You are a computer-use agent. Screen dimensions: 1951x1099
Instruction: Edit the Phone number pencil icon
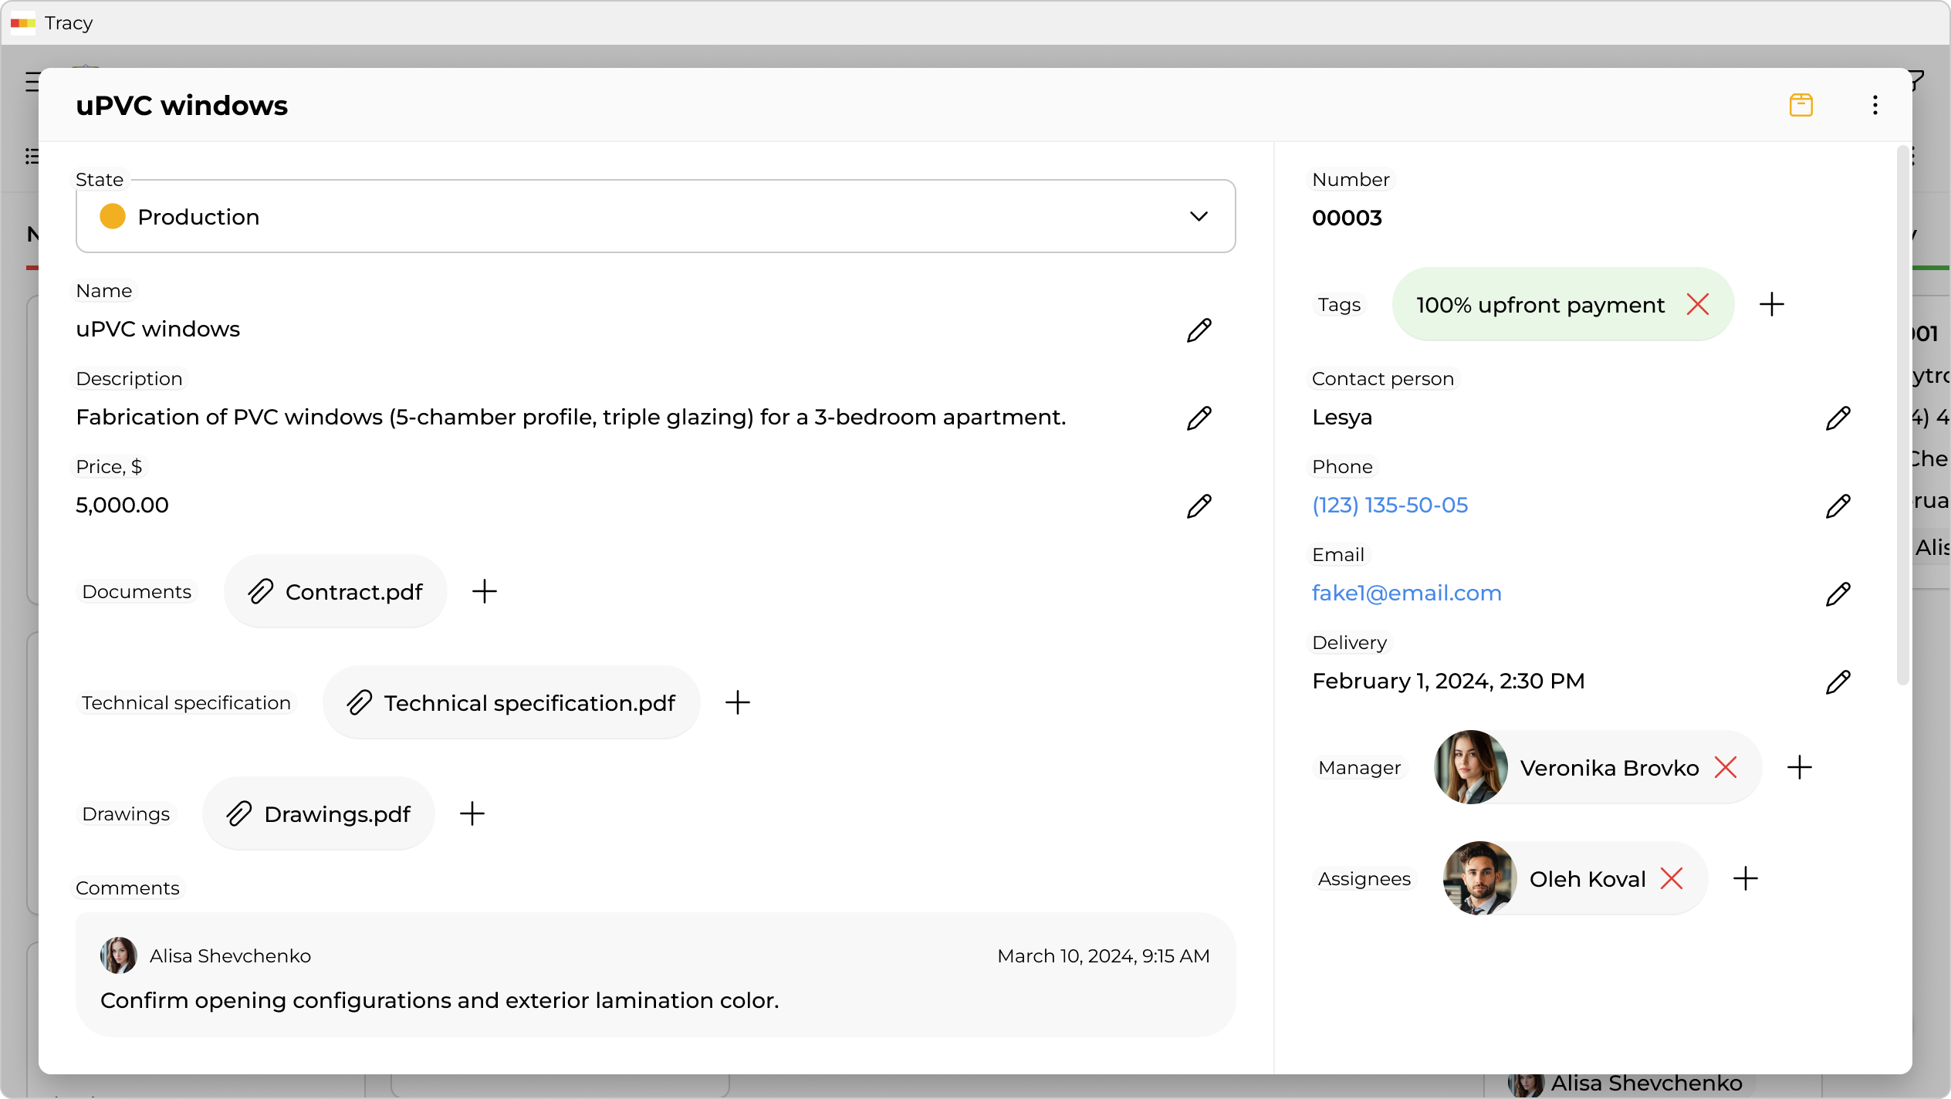click(1838, 506)
